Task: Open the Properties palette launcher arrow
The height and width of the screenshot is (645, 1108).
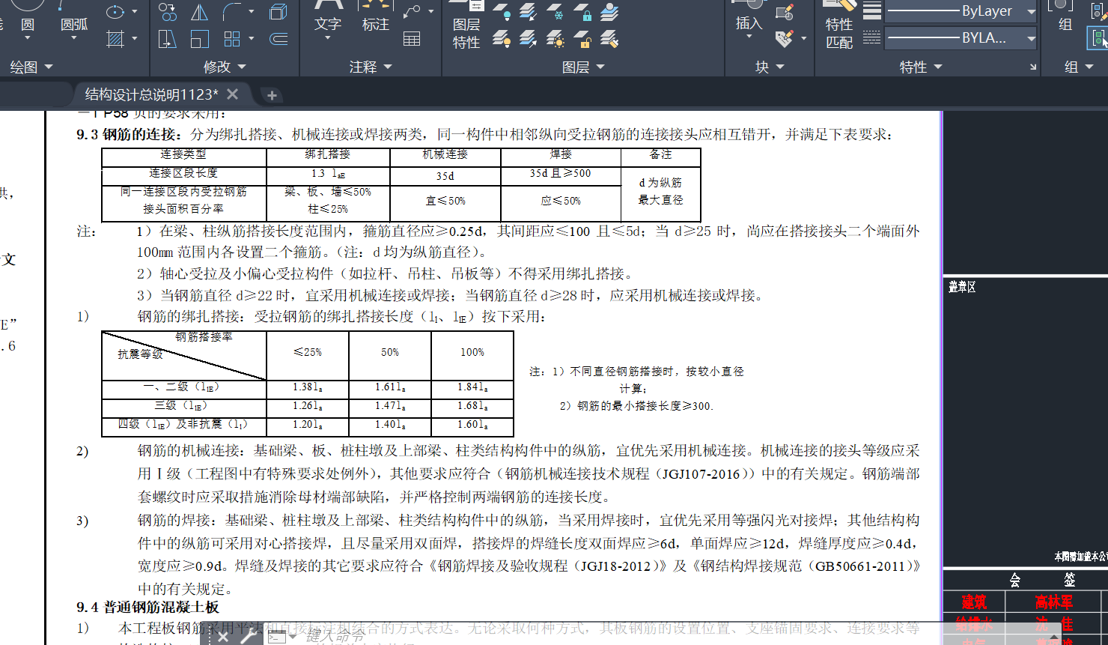Action: [x=1033, y=67]
